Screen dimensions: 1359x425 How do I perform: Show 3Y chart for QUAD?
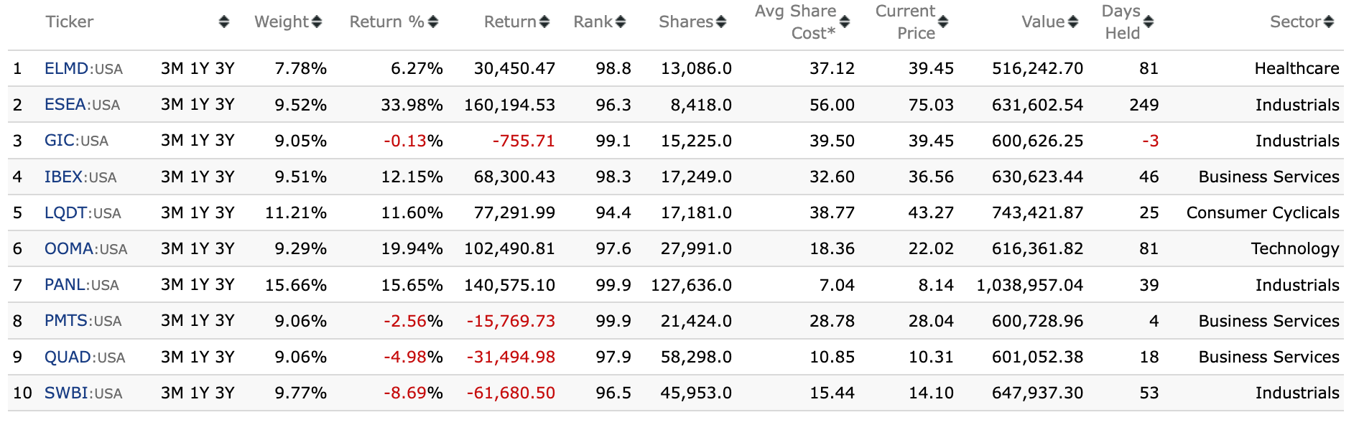(x=225, y=358)
